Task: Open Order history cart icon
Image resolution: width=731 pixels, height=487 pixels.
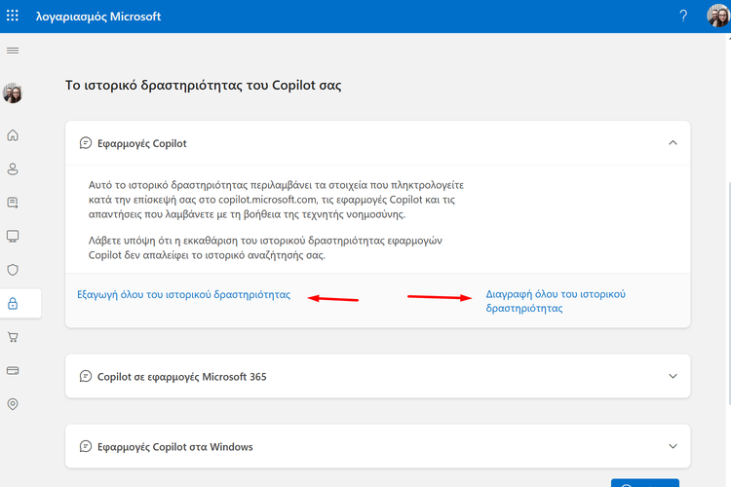Action: tap(13, 337)
